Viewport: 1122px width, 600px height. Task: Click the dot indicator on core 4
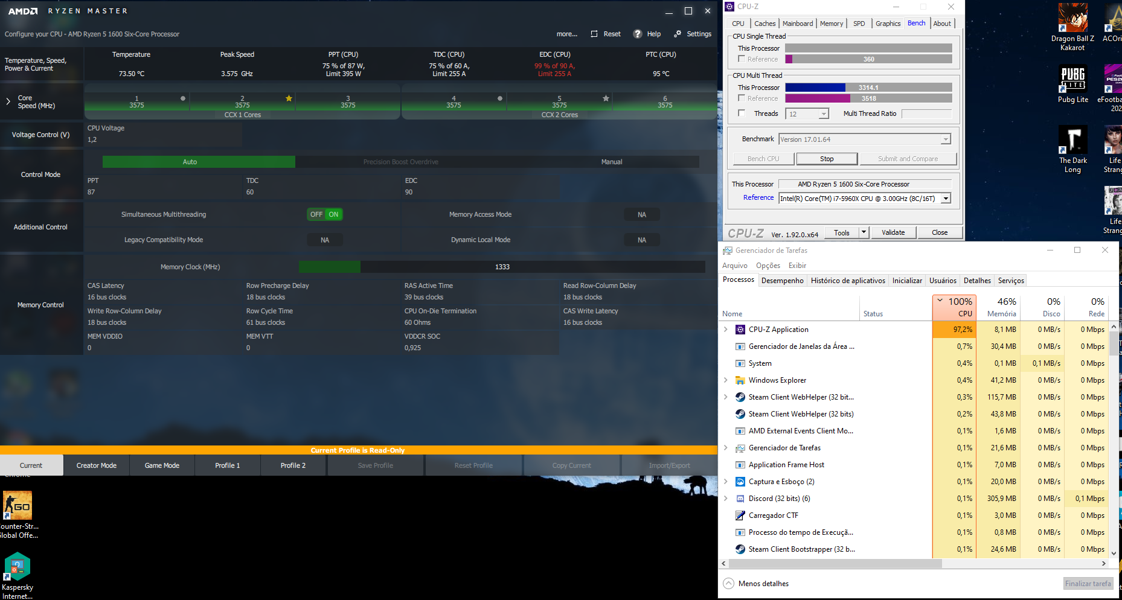[500, 98]
